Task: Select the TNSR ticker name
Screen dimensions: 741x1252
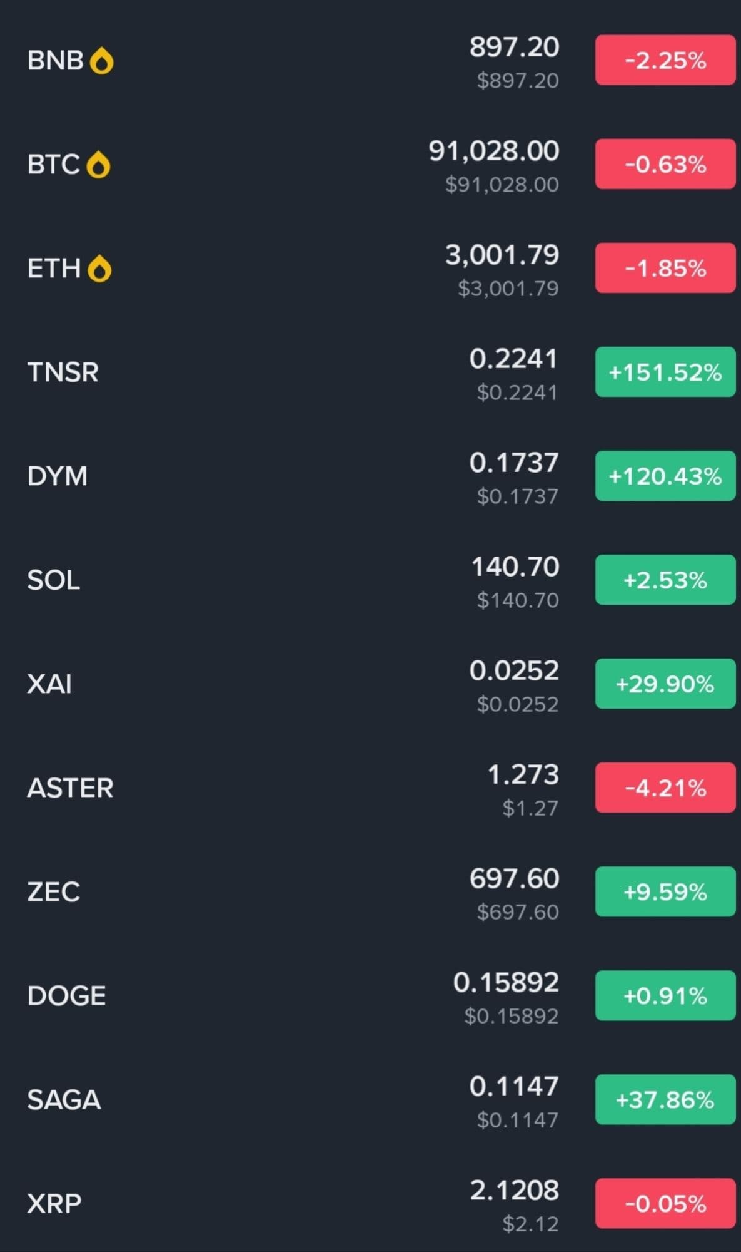Action: (x=63, y=372)
